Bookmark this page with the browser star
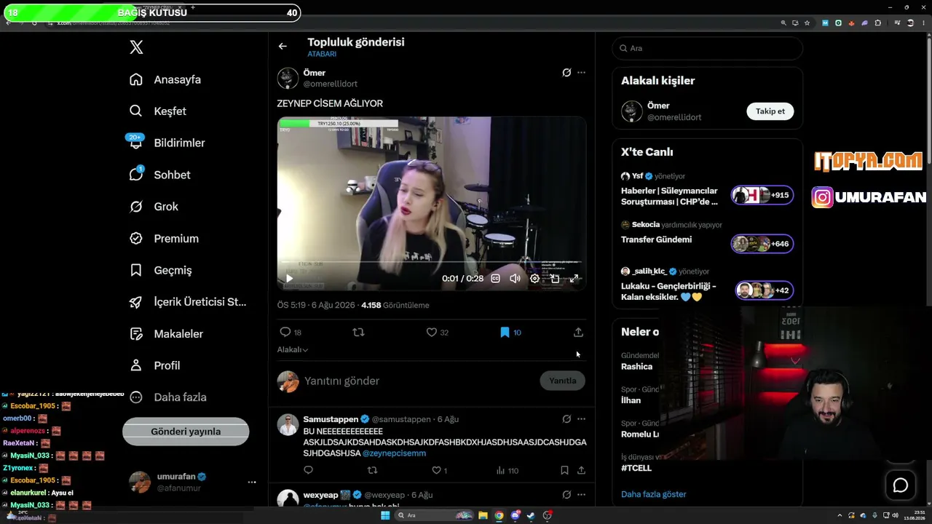932x524 pixels. (x=807, y=23)
